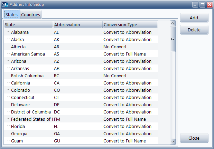Click the application icon in title bar
Image resolution: width=214 pixels, height=149 pixels.
point(4,4)
